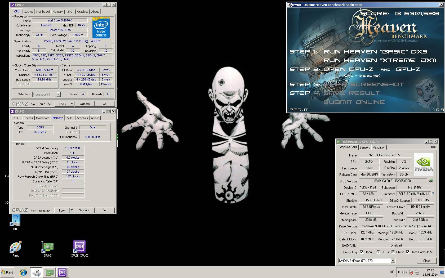Toggle the PhysX checkbox in GPU-Z
This screenshot has height=278, width=445.
click(393, 252)
